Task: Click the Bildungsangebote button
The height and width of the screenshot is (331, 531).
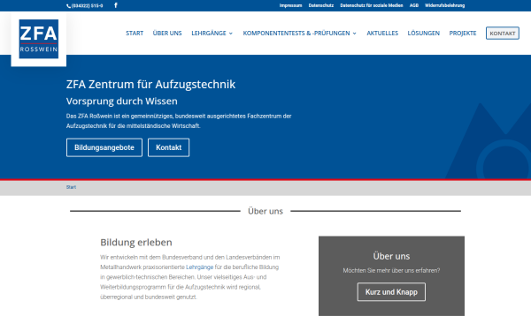Action: pos(104,147)
